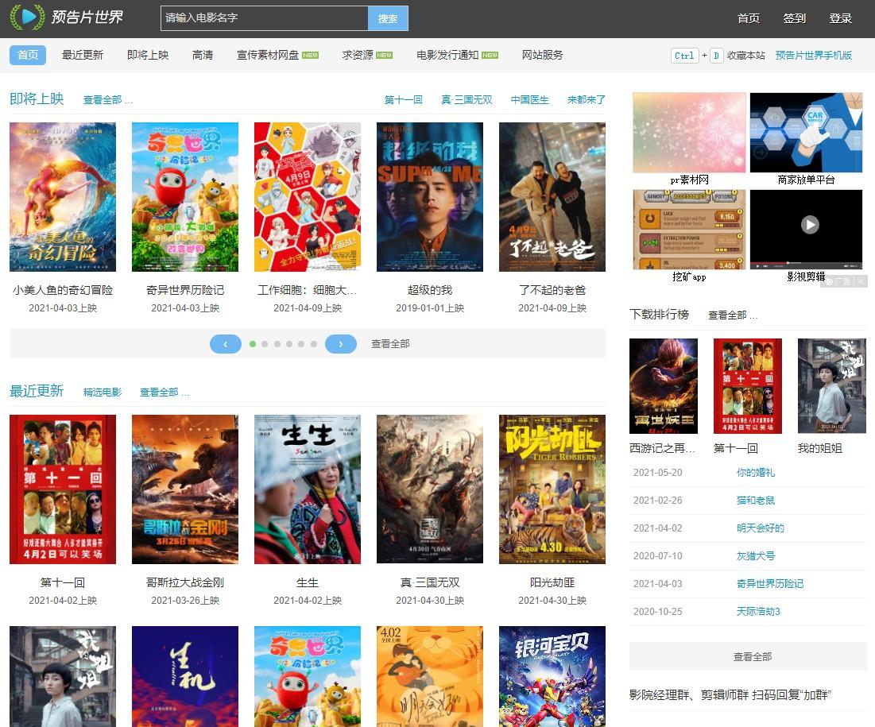Open the 登录 login link
The width and height of the screenshot is (875, 727).
840,18
